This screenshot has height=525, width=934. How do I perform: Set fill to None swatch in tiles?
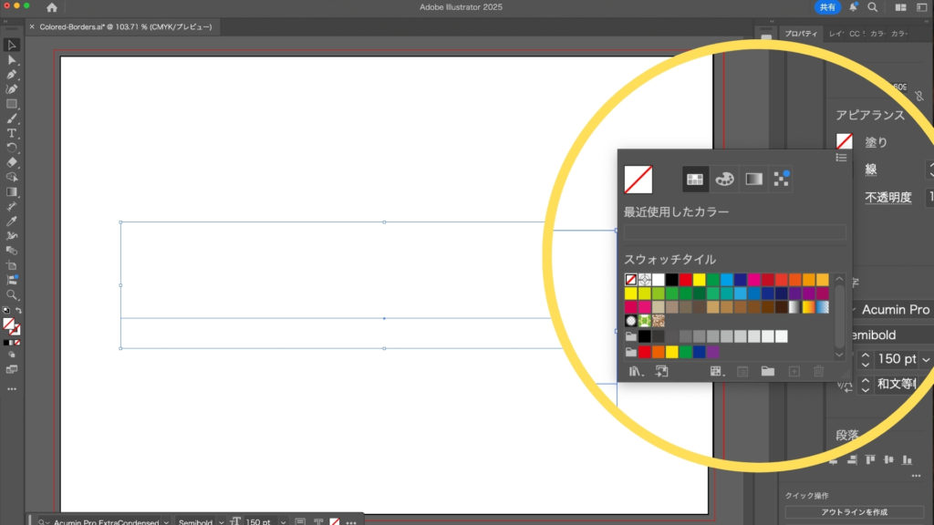click(630, 280)
